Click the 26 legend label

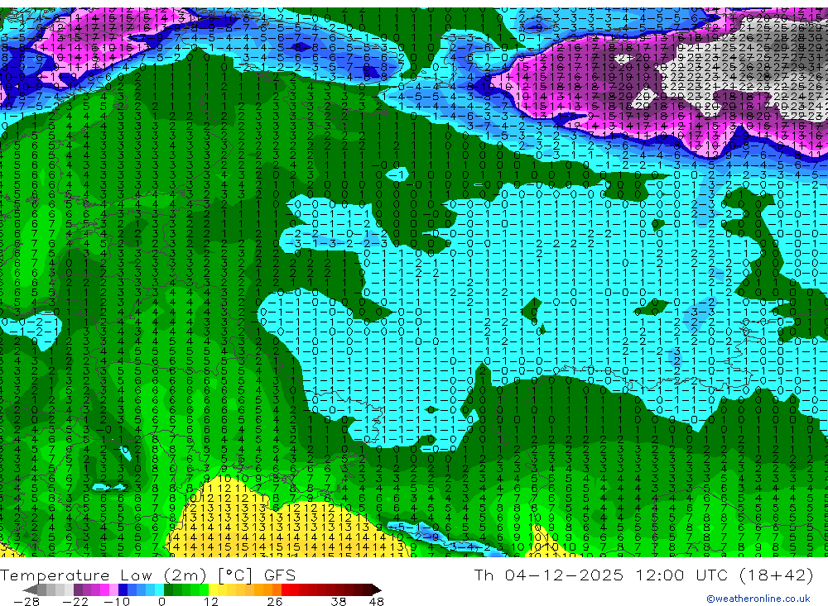[275, 602]
